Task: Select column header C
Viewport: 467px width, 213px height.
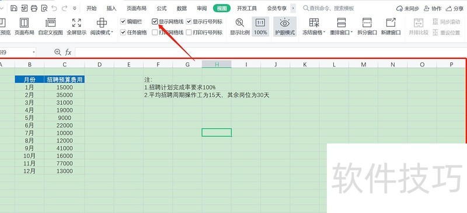Action: click(64, 64)
